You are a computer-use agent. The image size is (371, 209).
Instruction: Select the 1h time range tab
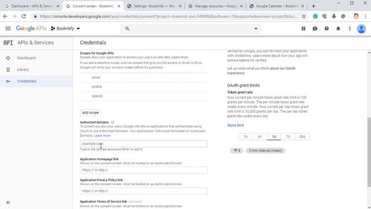tap(245, 137)
